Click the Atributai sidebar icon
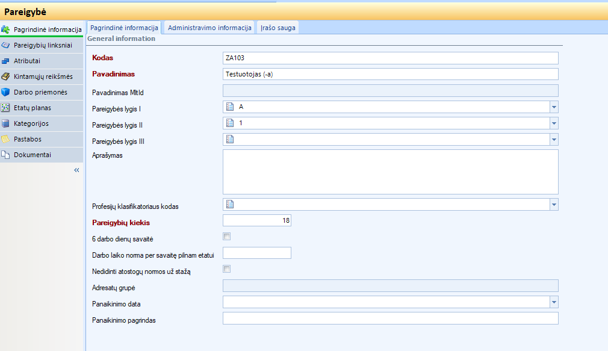 6,61
